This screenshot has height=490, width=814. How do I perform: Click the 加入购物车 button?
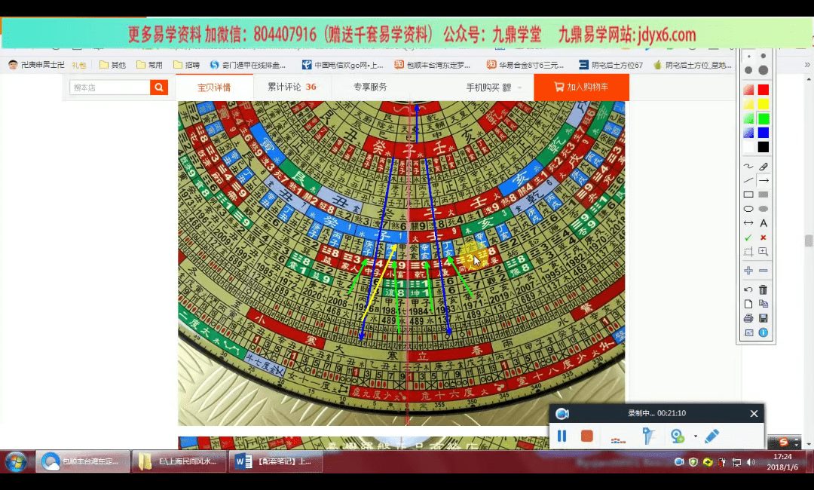click(x=581, y=87)
